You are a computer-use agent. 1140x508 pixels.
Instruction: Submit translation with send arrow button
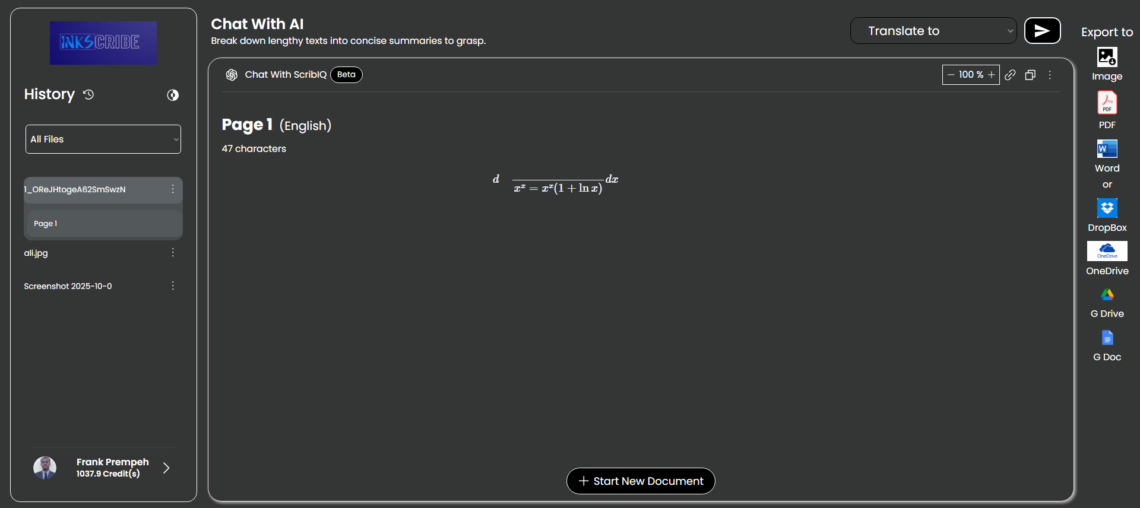1042,31
